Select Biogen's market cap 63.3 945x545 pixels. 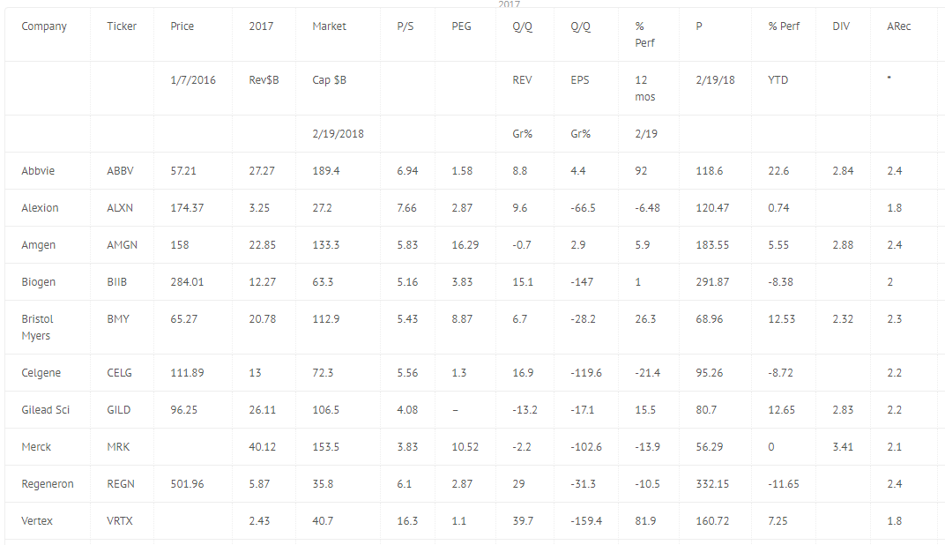323,282
